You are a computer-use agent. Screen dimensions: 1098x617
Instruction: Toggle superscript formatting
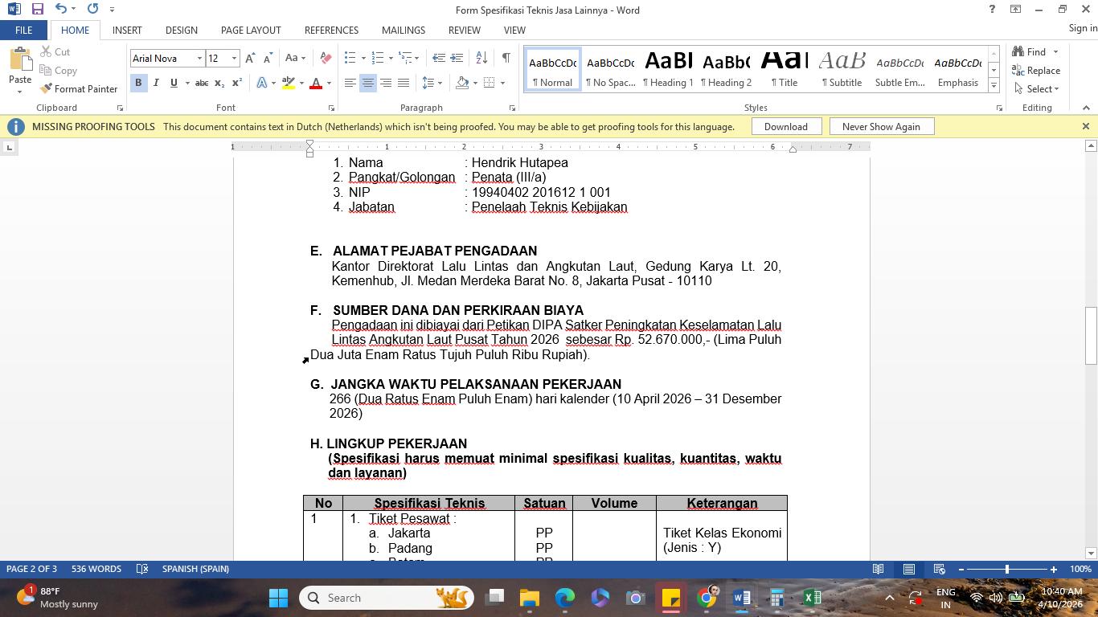coord(237,83)
